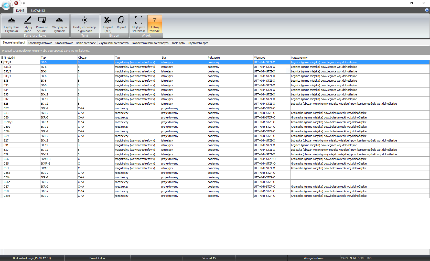Click the group-by header drop panel
The image size is (430, 261).
coord(215,51)
